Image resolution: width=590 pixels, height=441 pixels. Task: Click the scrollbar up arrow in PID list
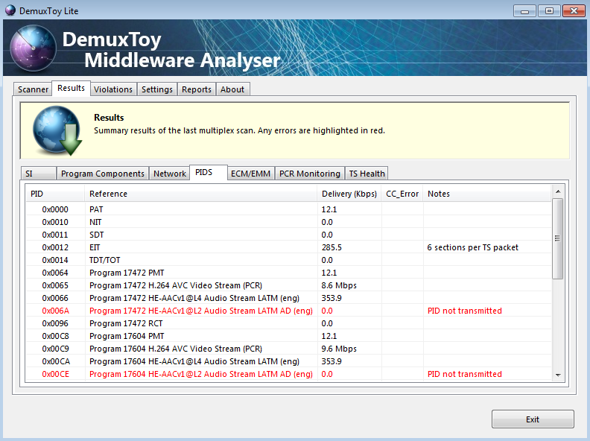pos(558,191)
